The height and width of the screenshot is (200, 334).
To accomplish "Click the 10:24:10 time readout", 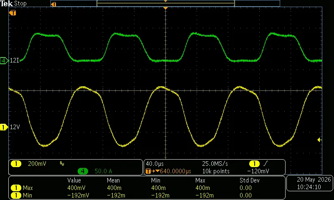I will click(x=309, y=187).
